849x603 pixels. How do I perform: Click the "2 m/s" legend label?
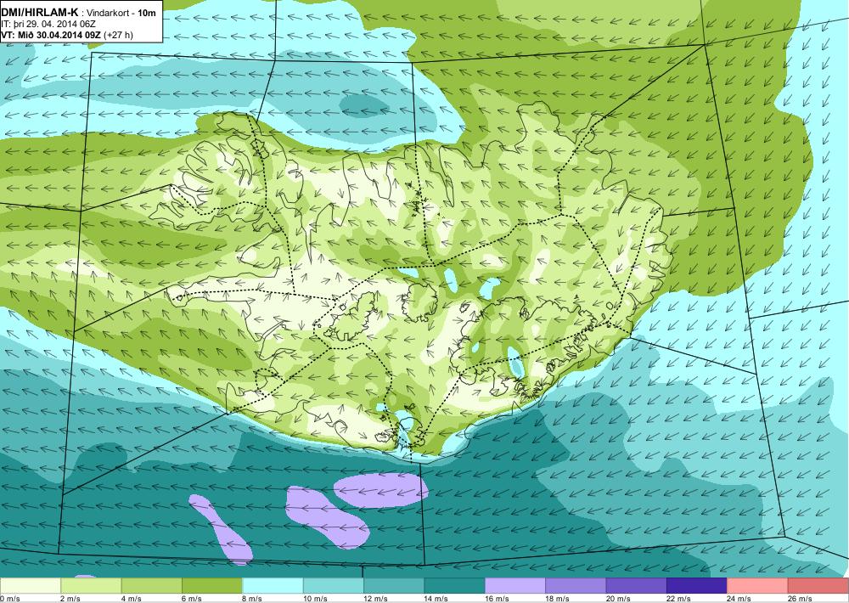tap(70, 599)
